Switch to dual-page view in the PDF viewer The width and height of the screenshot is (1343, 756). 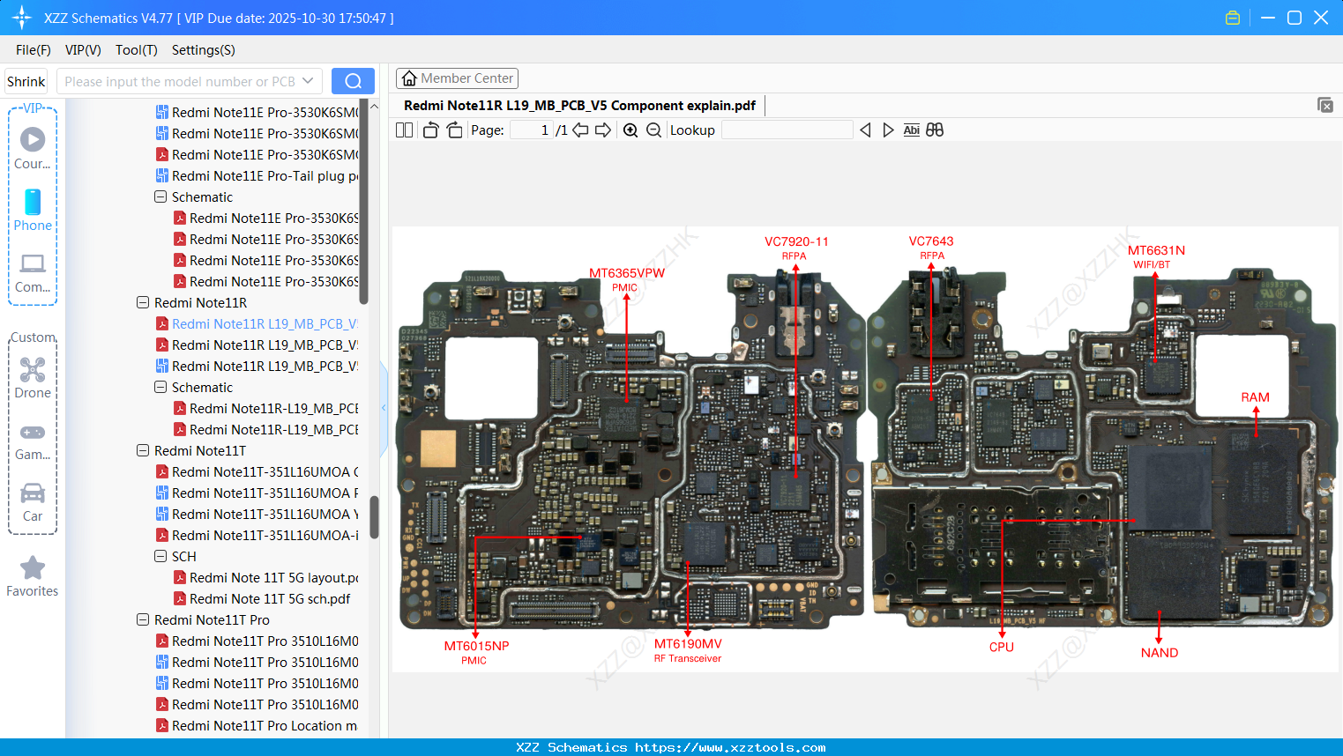[404, 130]
